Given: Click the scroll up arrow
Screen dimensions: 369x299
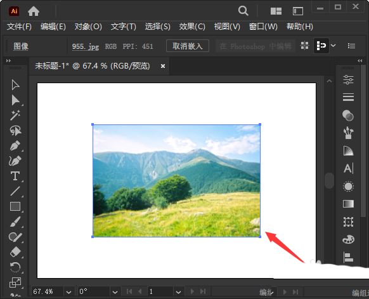Looking at the screenshot, I should click(329, 81).
